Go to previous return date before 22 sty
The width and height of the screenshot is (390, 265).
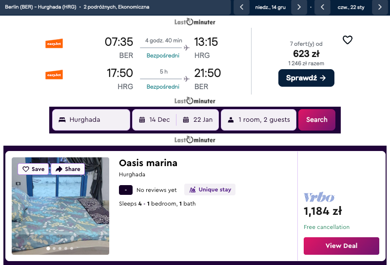[322, 7]
